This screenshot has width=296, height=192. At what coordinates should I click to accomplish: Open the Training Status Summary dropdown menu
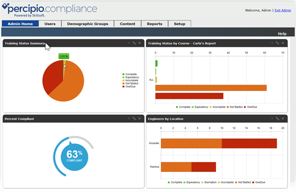coord(129,43)
